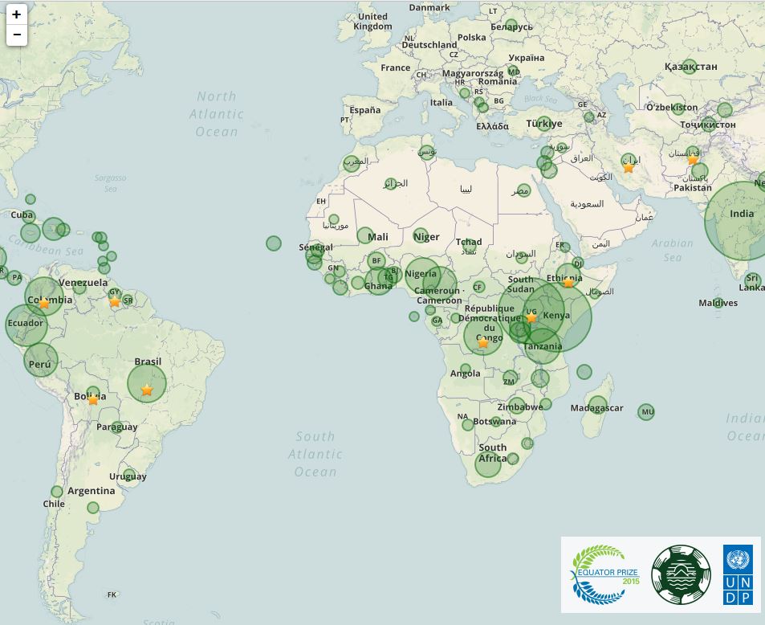
Task: Select the star marker in Ethiopia
Action: pyautogui.click(x=568, y=283)
